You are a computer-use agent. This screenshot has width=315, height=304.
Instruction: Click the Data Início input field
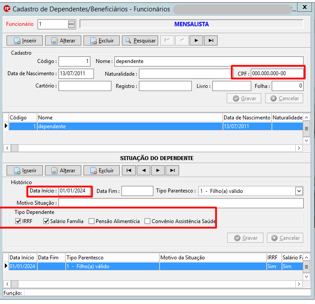point(74,191)
